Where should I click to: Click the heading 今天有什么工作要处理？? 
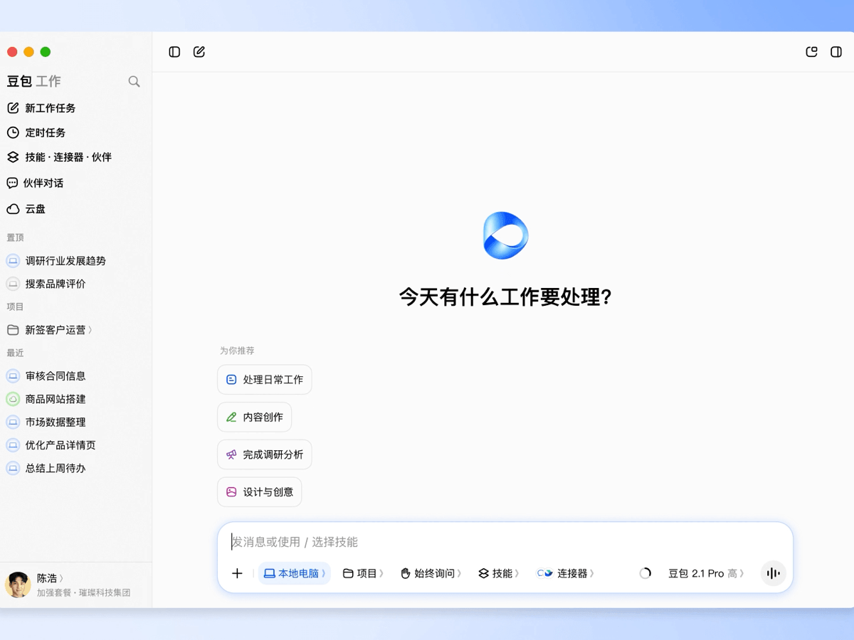click(505, 297)
